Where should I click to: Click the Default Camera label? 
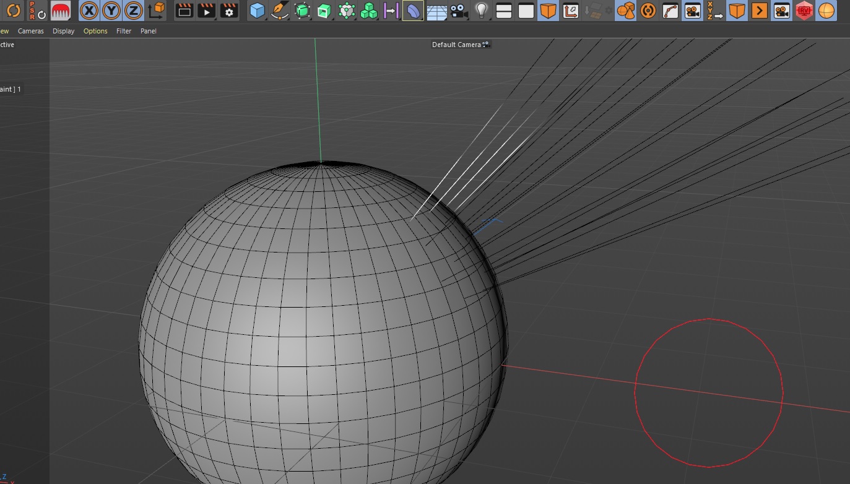(x=456, y=45)
